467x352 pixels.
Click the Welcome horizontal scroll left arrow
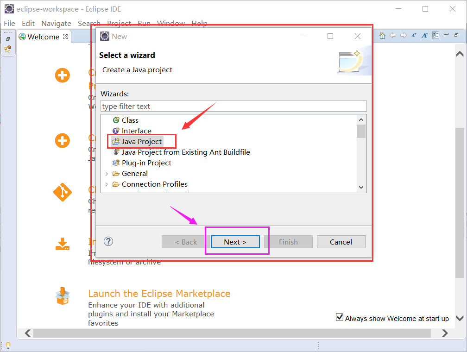tap(28, 333)
